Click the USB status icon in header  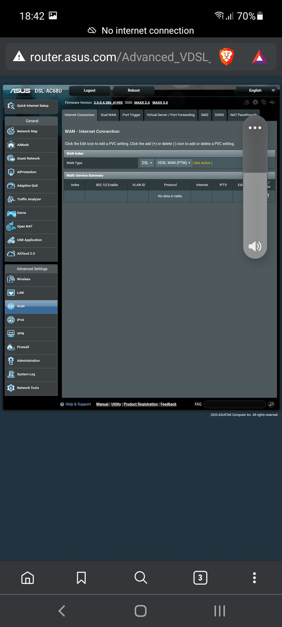point(272,102)
